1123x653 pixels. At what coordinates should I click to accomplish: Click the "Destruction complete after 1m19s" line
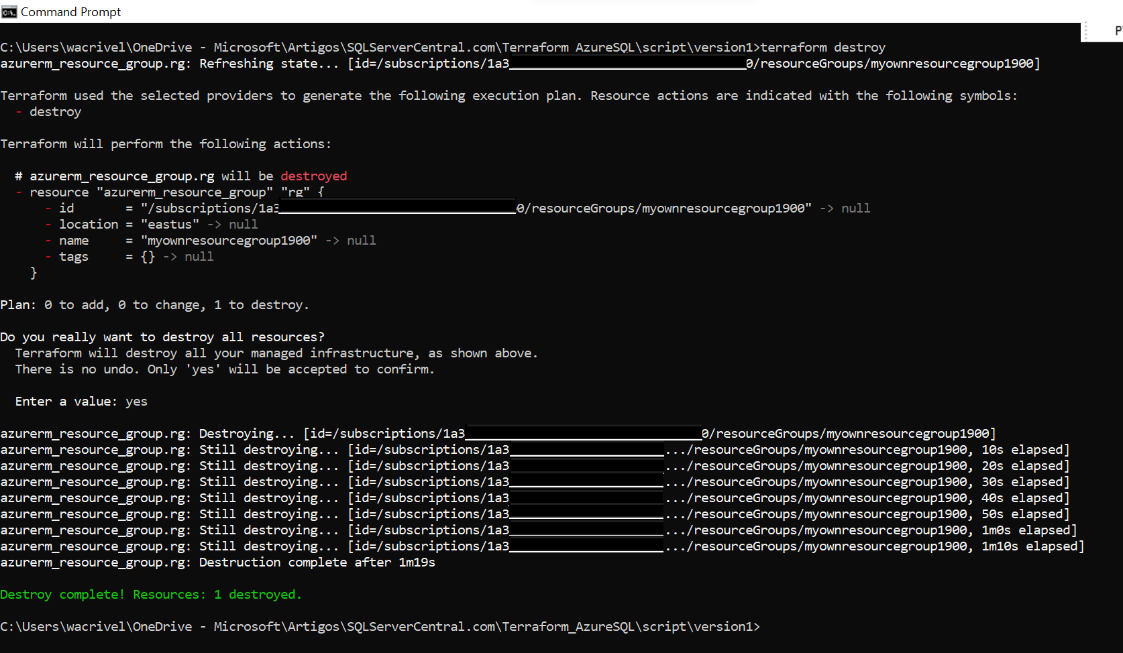tap(317, 562)
